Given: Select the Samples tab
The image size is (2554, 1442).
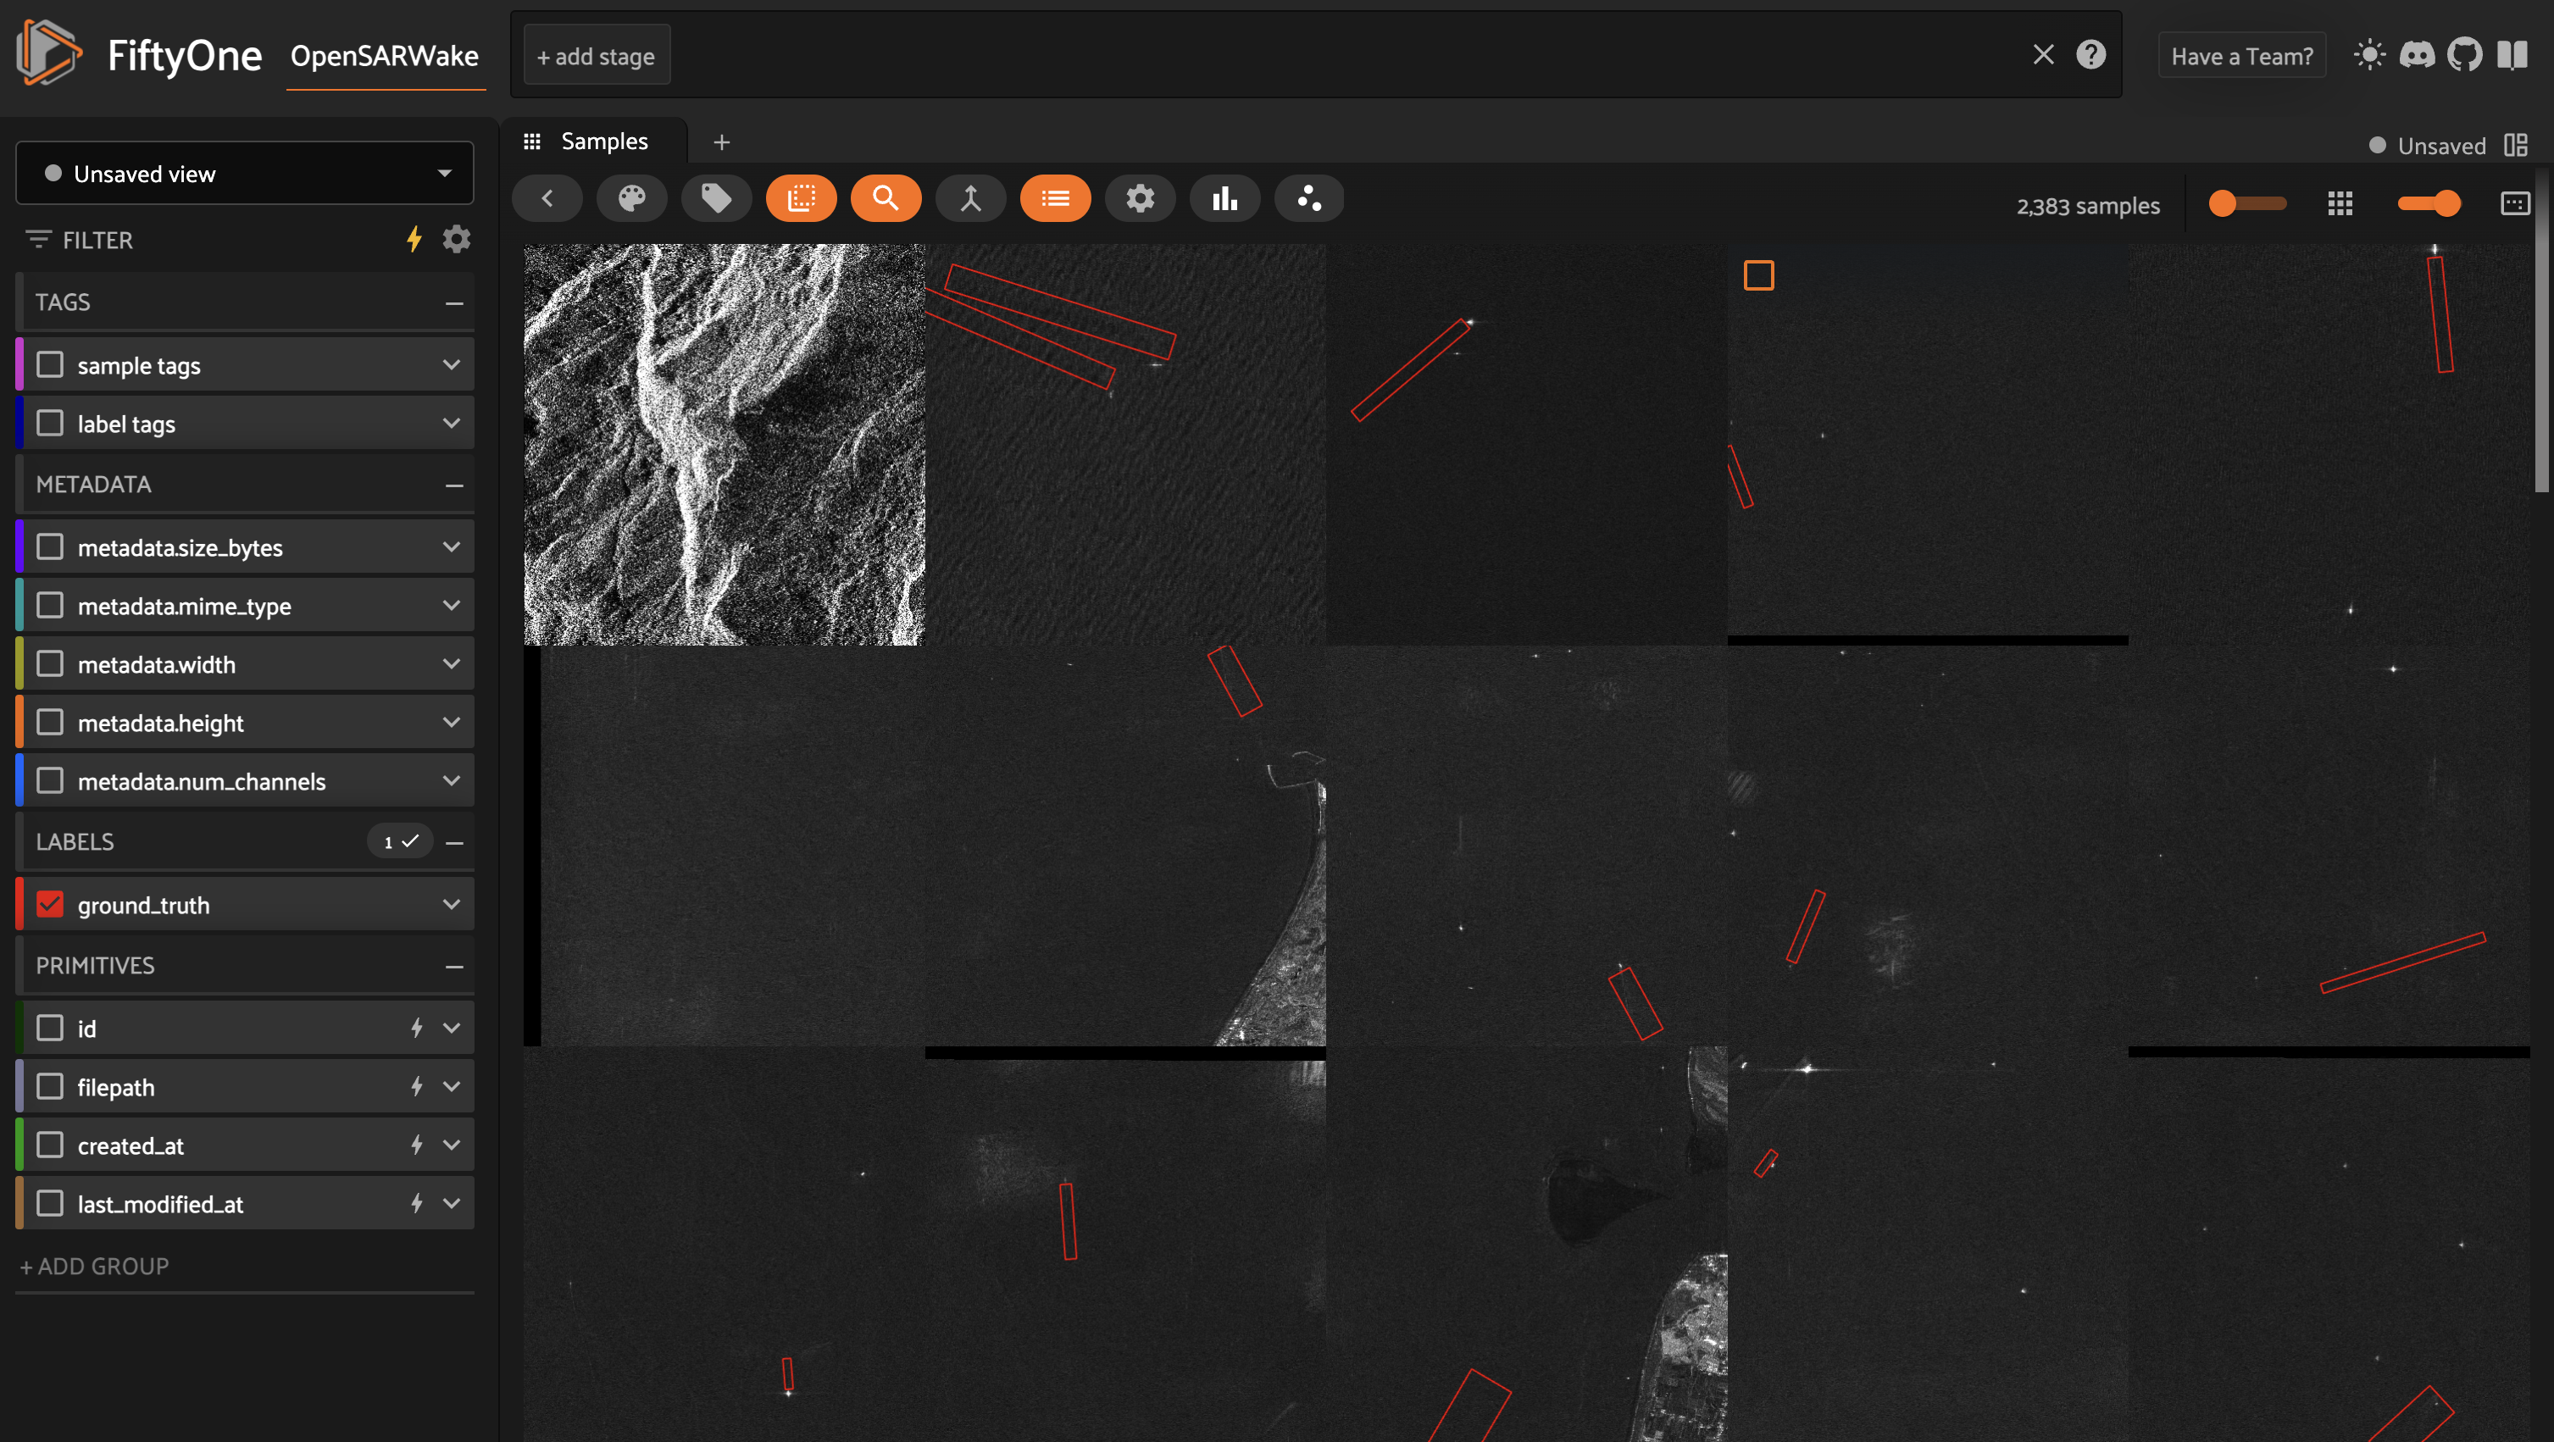Looking at the screenshot, I should (x=604, y=141).
